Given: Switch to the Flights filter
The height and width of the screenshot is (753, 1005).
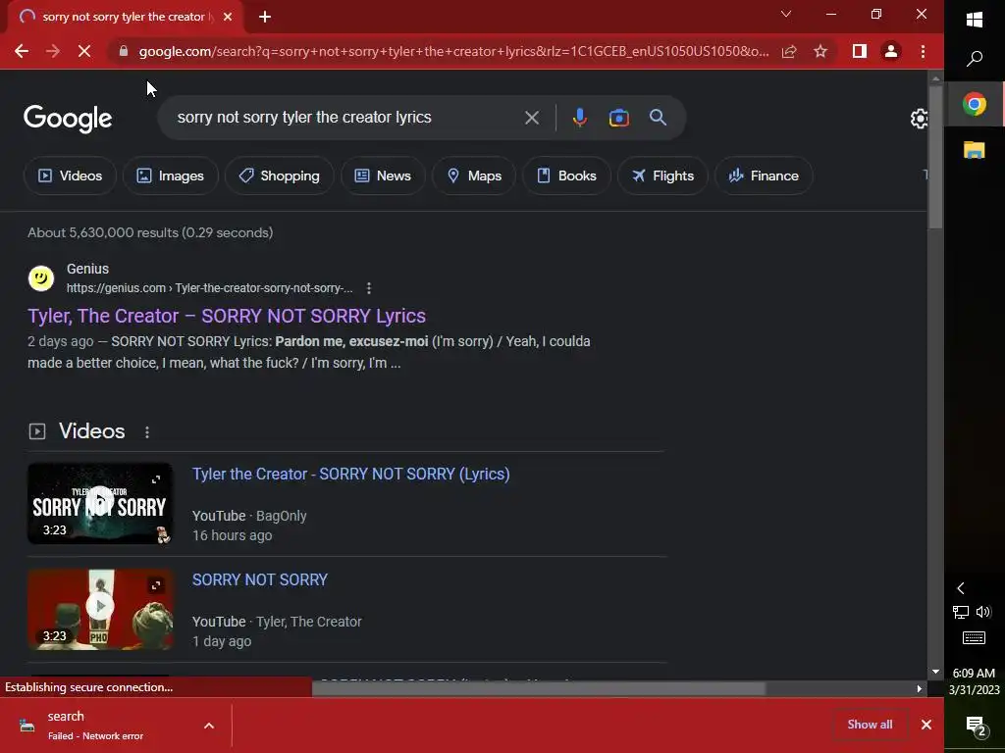Looking at the screenshot, I should [662, 176].
